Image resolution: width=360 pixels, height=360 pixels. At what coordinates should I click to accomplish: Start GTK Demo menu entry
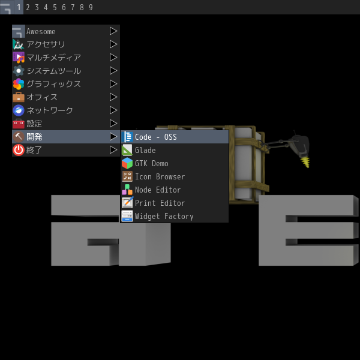coord(175,163)
